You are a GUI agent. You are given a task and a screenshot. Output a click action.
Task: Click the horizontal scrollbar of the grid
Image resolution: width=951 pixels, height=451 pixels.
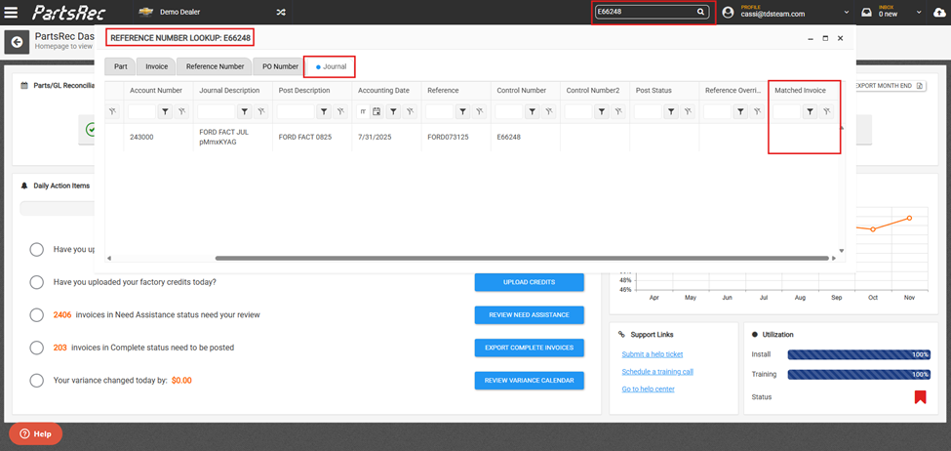pos(522,258)
